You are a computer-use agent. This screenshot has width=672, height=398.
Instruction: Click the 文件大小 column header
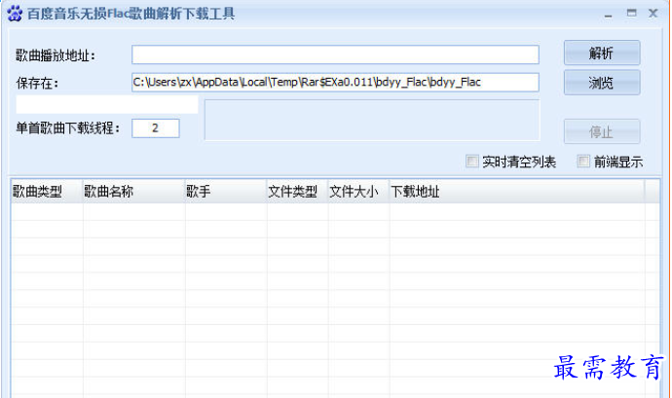point(358,192)
